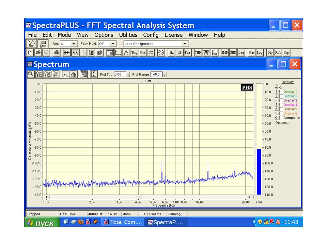This screenshot has width=327, height=245.
Task: Open the Rvb reverberation tool
Action: pos(278,52)
